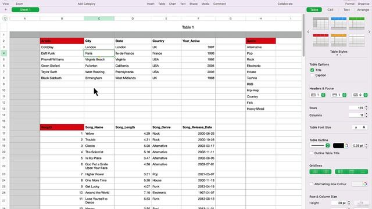Open the header columns count dropdown
The width and height of the screenshot is (372, 209).
coord(339,95)
